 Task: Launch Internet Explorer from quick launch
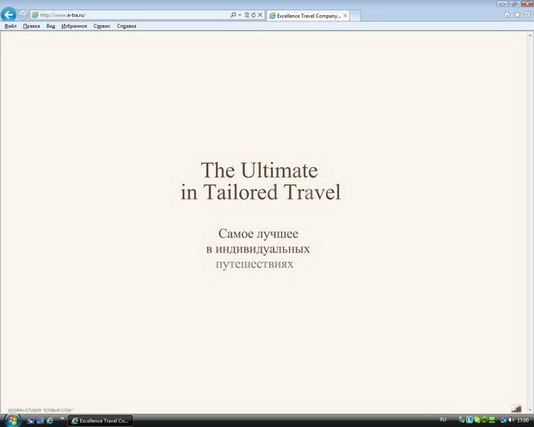point(50,421)
